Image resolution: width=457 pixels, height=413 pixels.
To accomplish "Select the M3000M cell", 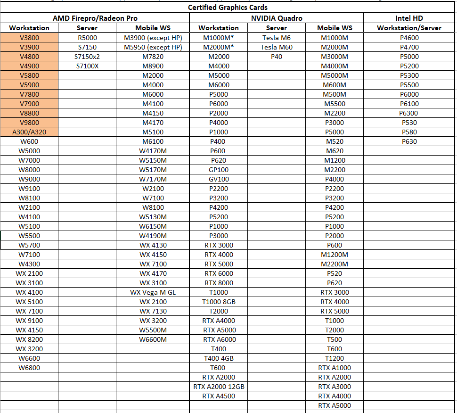I will pos(335,57).
